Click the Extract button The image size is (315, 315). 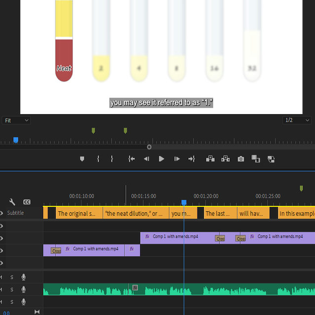226,159
